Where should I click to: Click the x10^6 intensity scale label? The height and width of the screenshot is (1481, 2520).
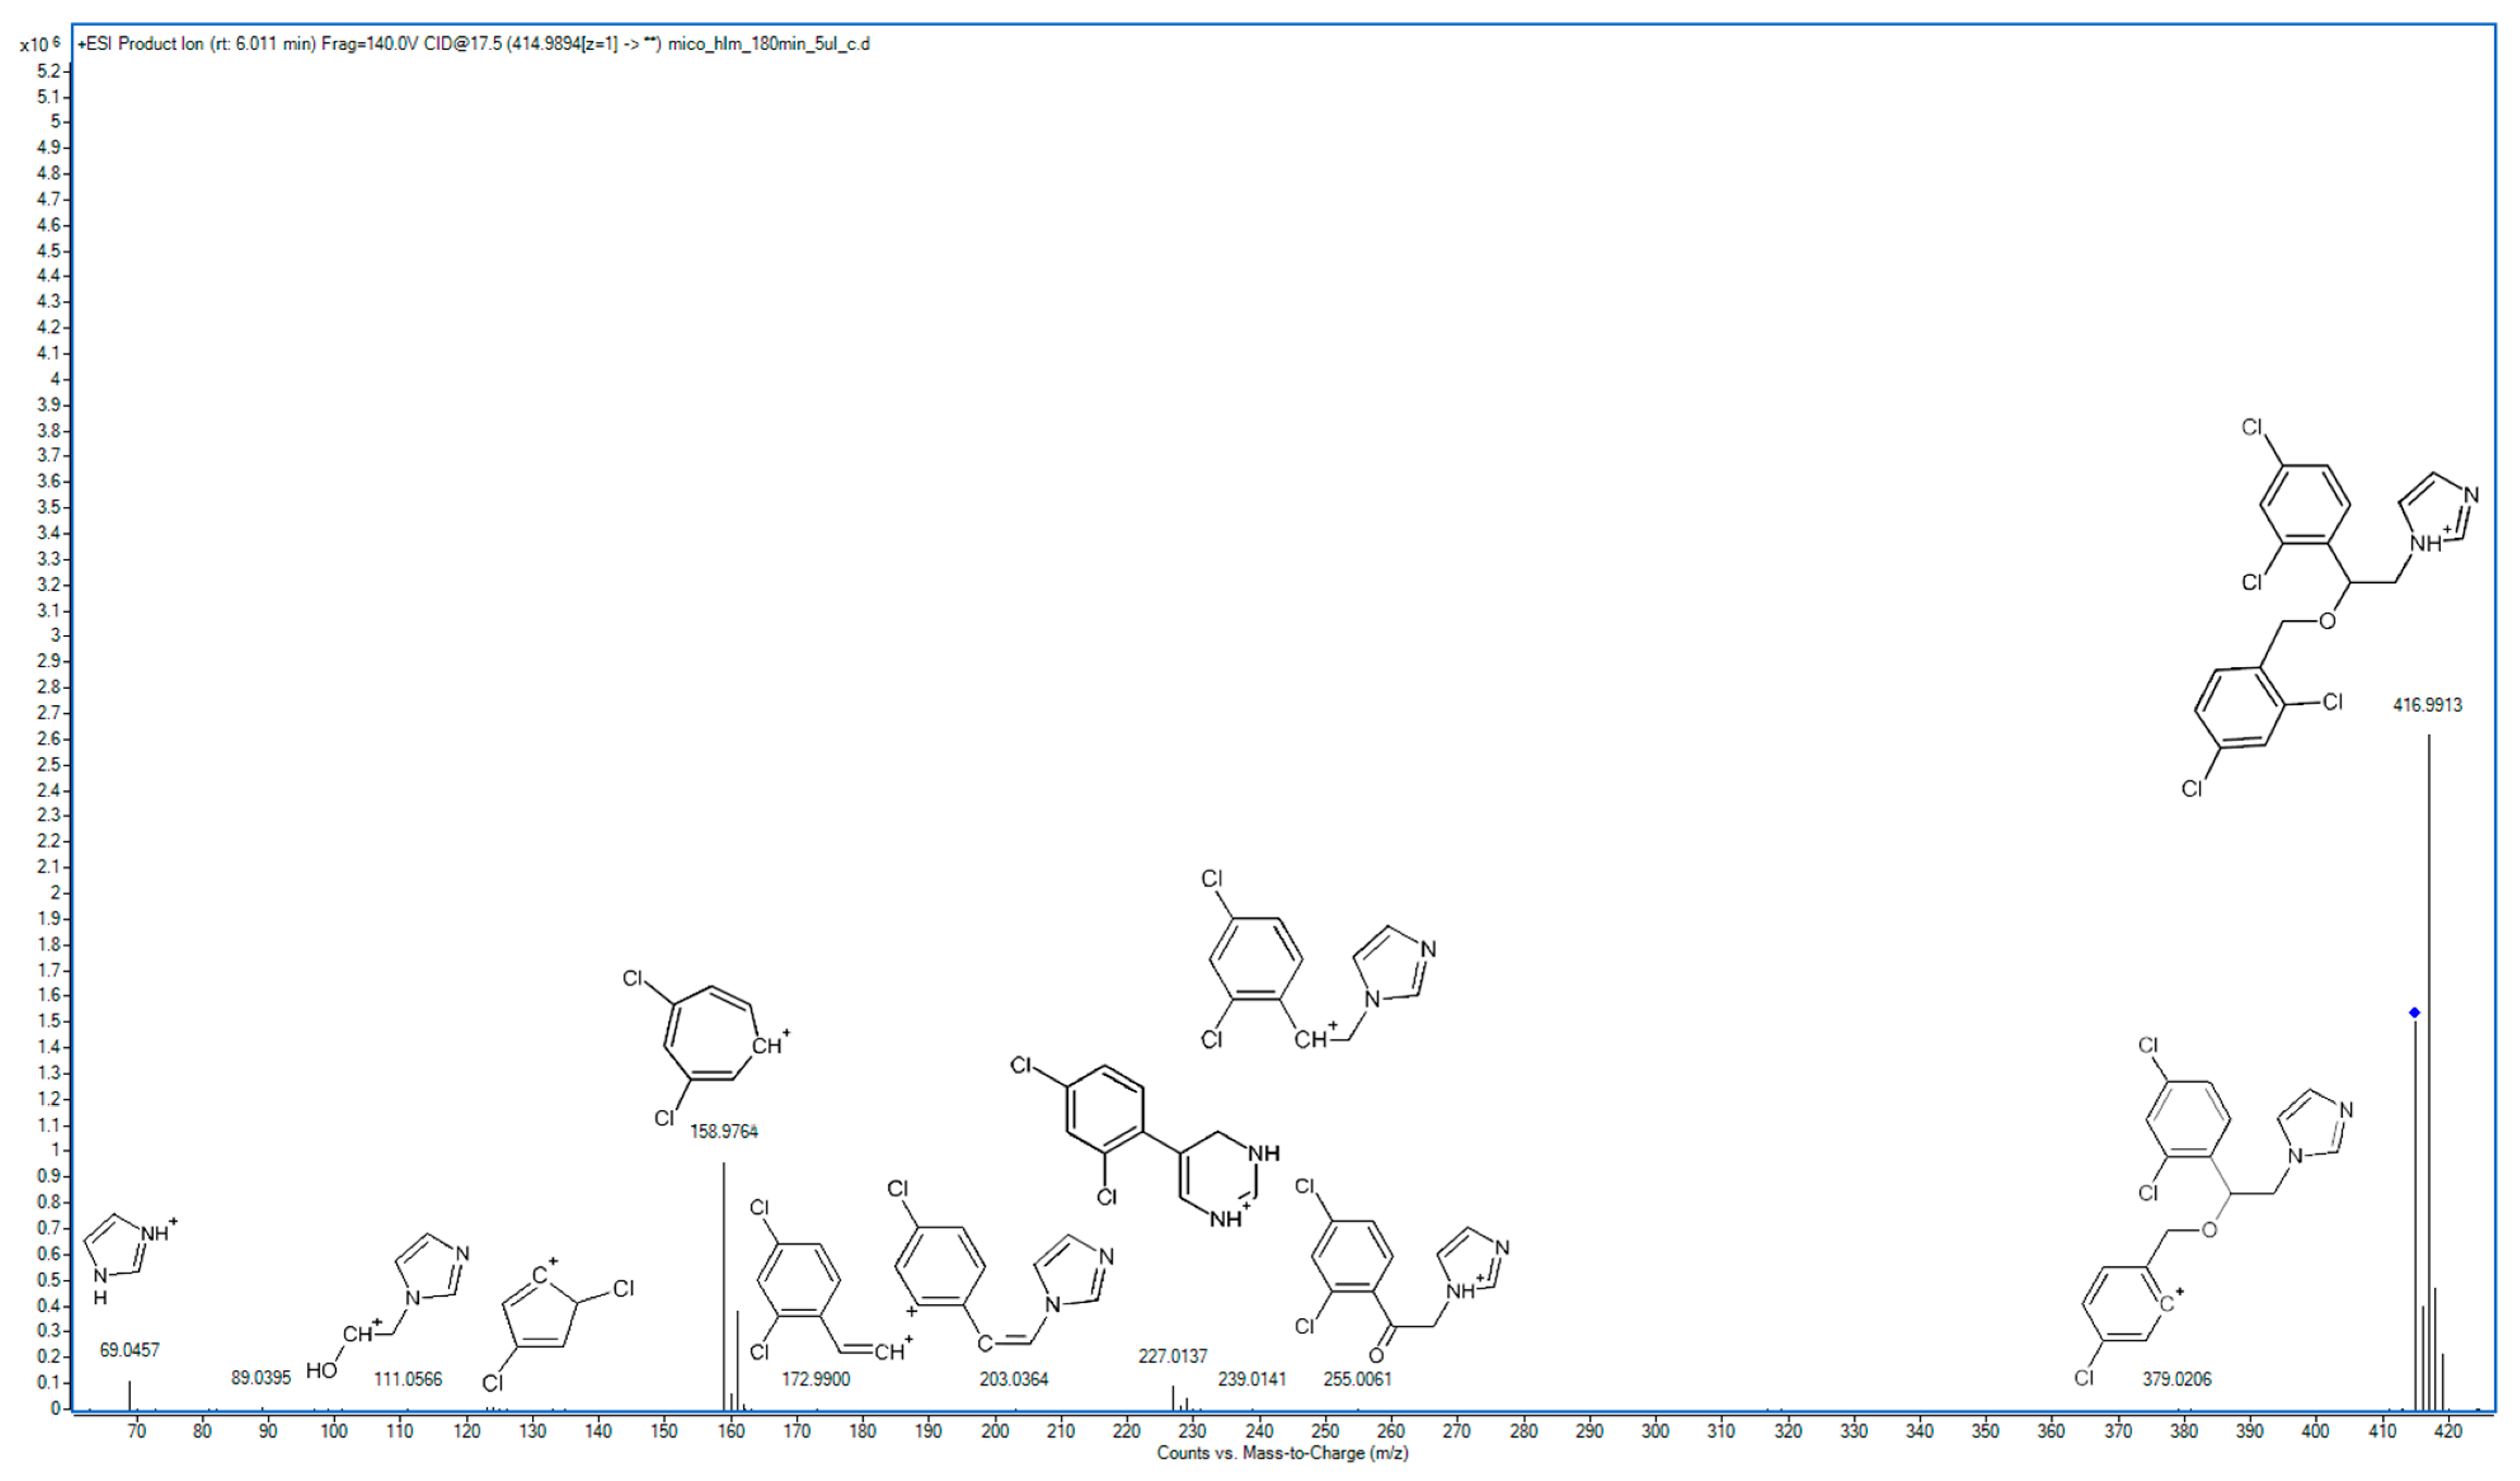[34, 44]
